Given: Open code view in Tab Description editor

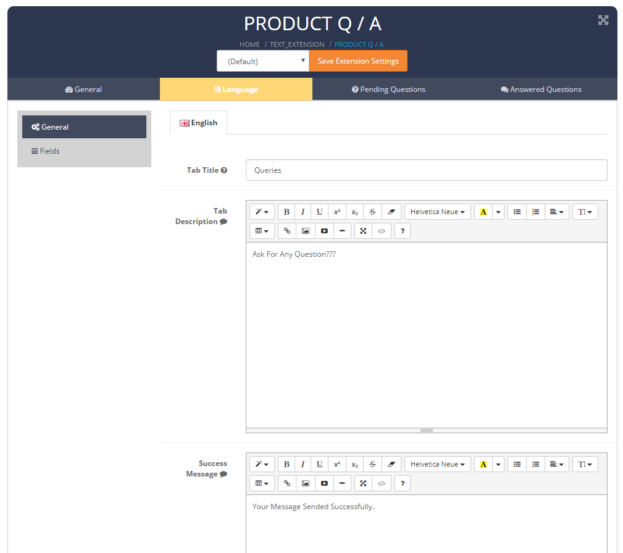Looking at the screenshot, I should [x=382, y=231].
